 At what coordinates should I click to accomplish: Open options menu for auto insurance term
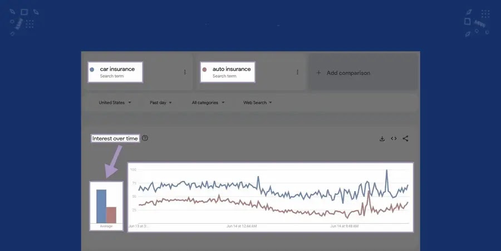(x=297, y=72)
